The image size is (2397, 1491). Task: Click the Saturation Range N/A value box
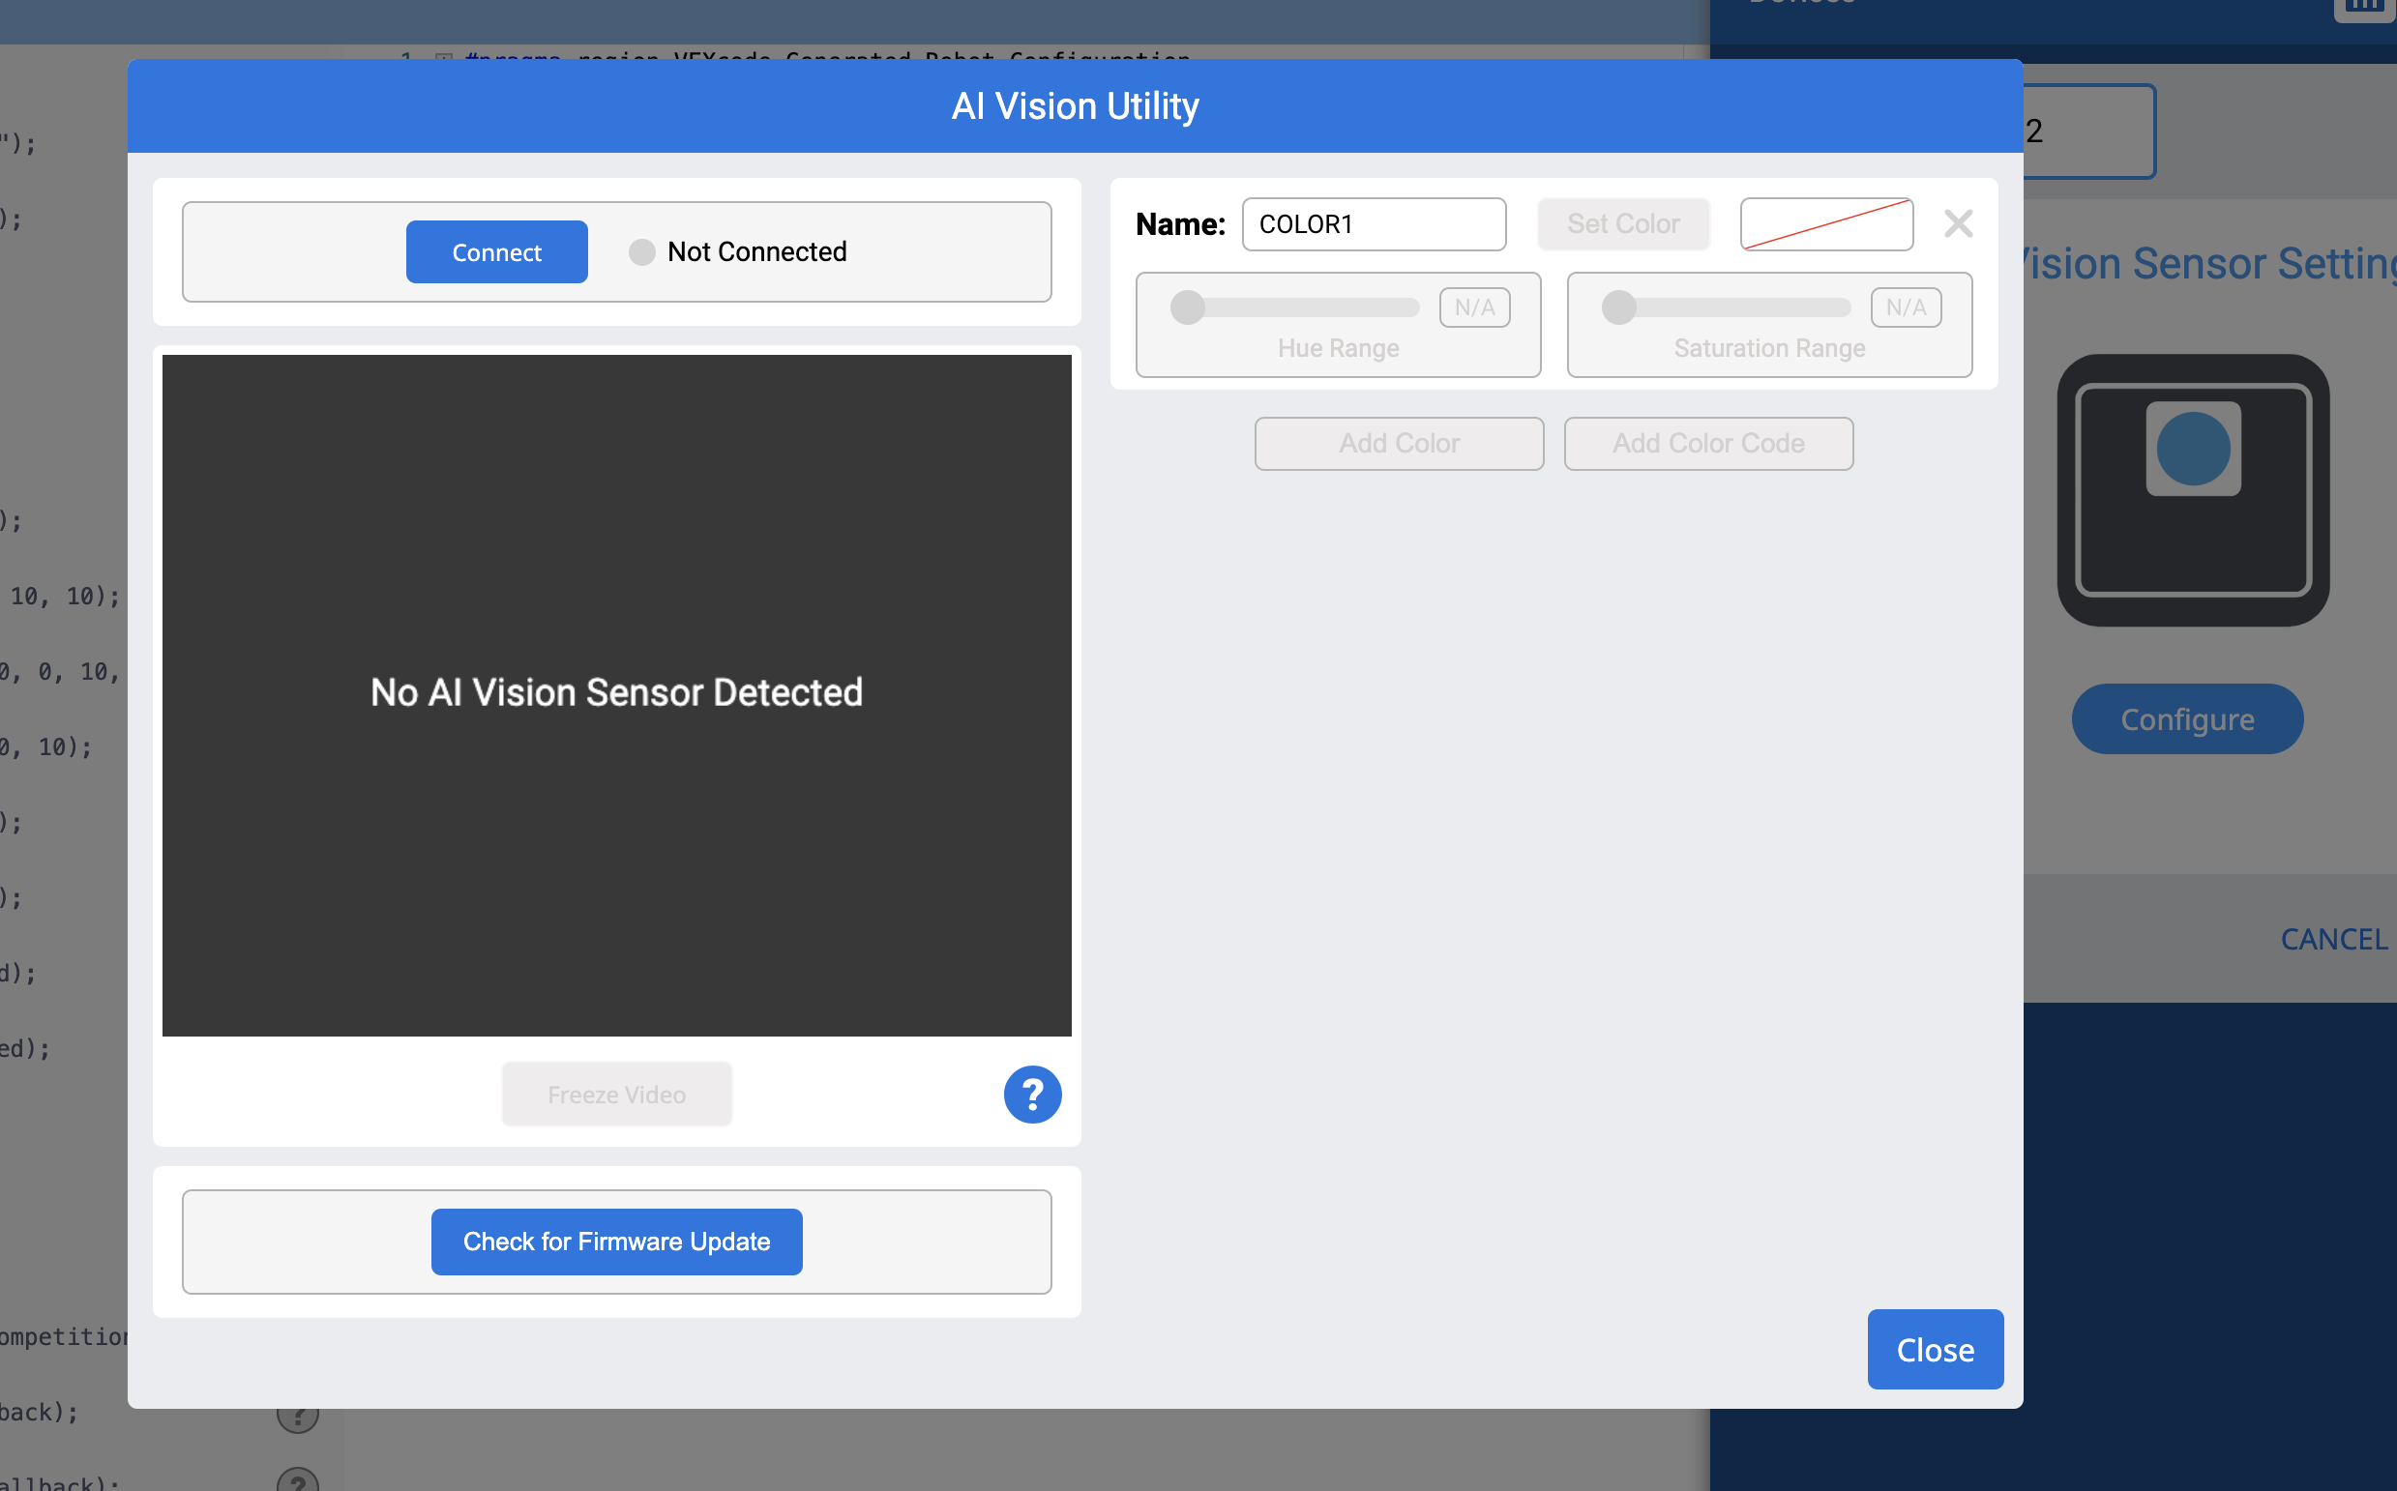pos(1905,307)
